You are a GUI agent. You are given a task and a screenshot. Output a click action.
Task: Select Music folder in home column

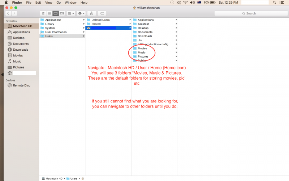pos(155,52)
